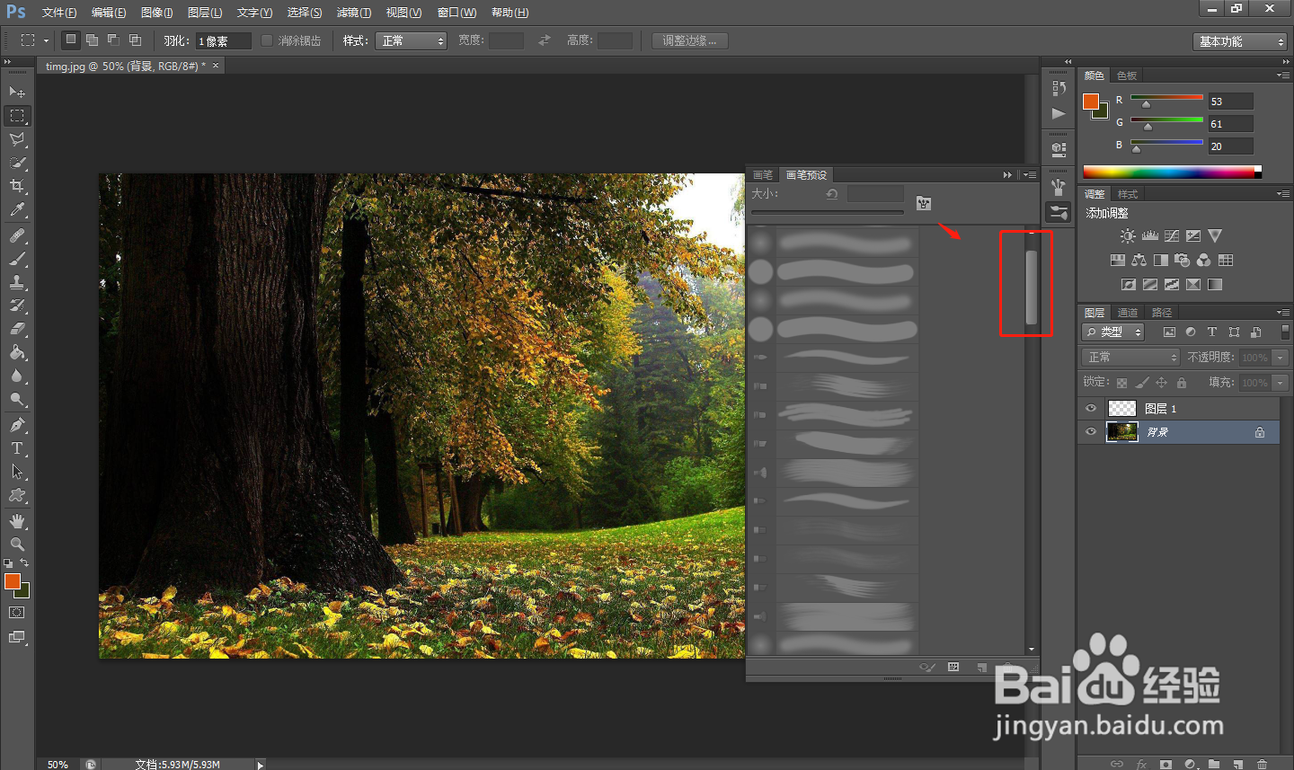Open the 文件(F) menu
This screenshot has width=1294, height=770.
pyautogui.click(x=59, y=13)
